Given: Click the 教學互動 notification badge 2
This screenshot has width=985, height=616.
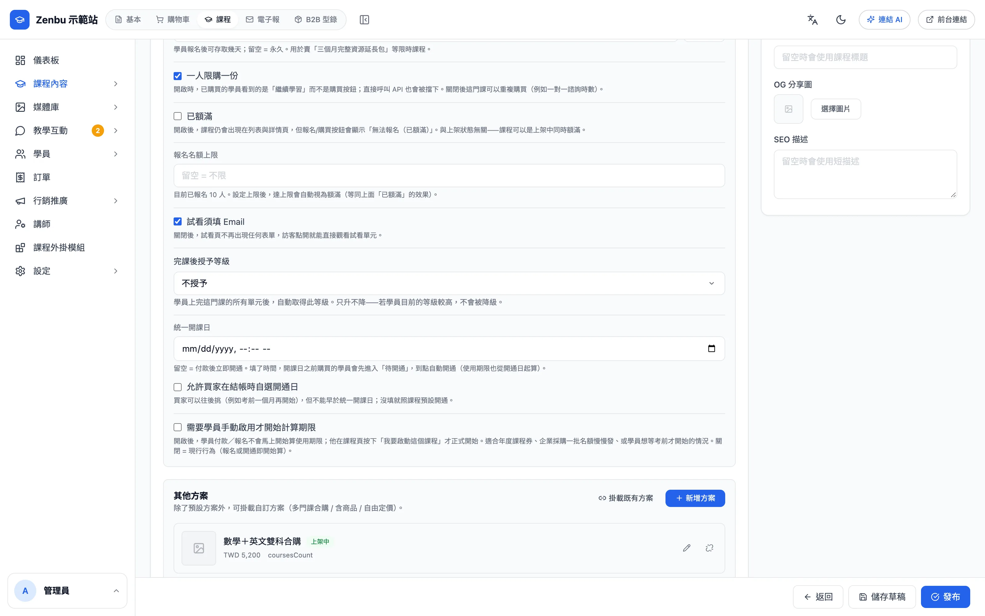Looking at the screenshot, I should coord(98,131).
